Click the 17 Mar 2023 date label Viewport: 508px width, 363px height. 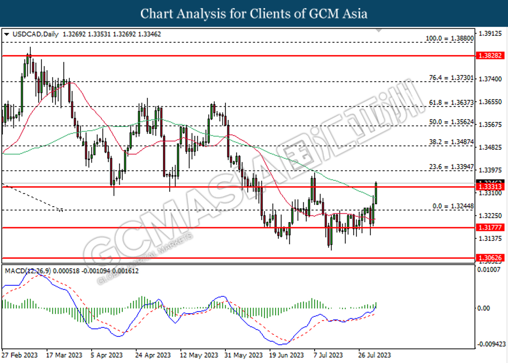(64, 355)
